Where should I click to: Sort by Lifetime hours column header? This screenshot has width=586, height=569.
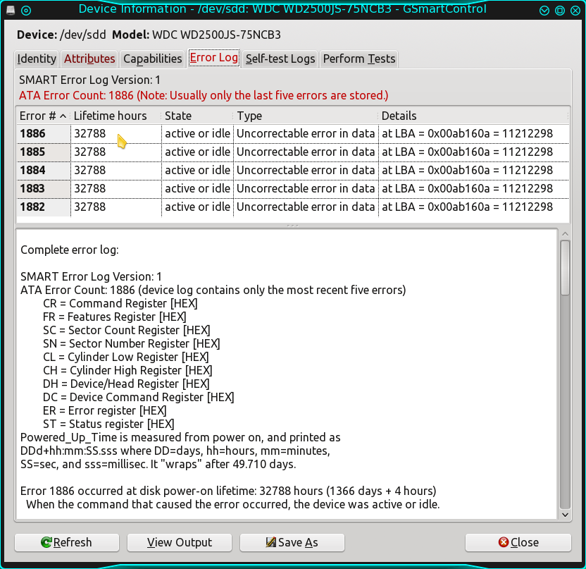coord(116,116)
